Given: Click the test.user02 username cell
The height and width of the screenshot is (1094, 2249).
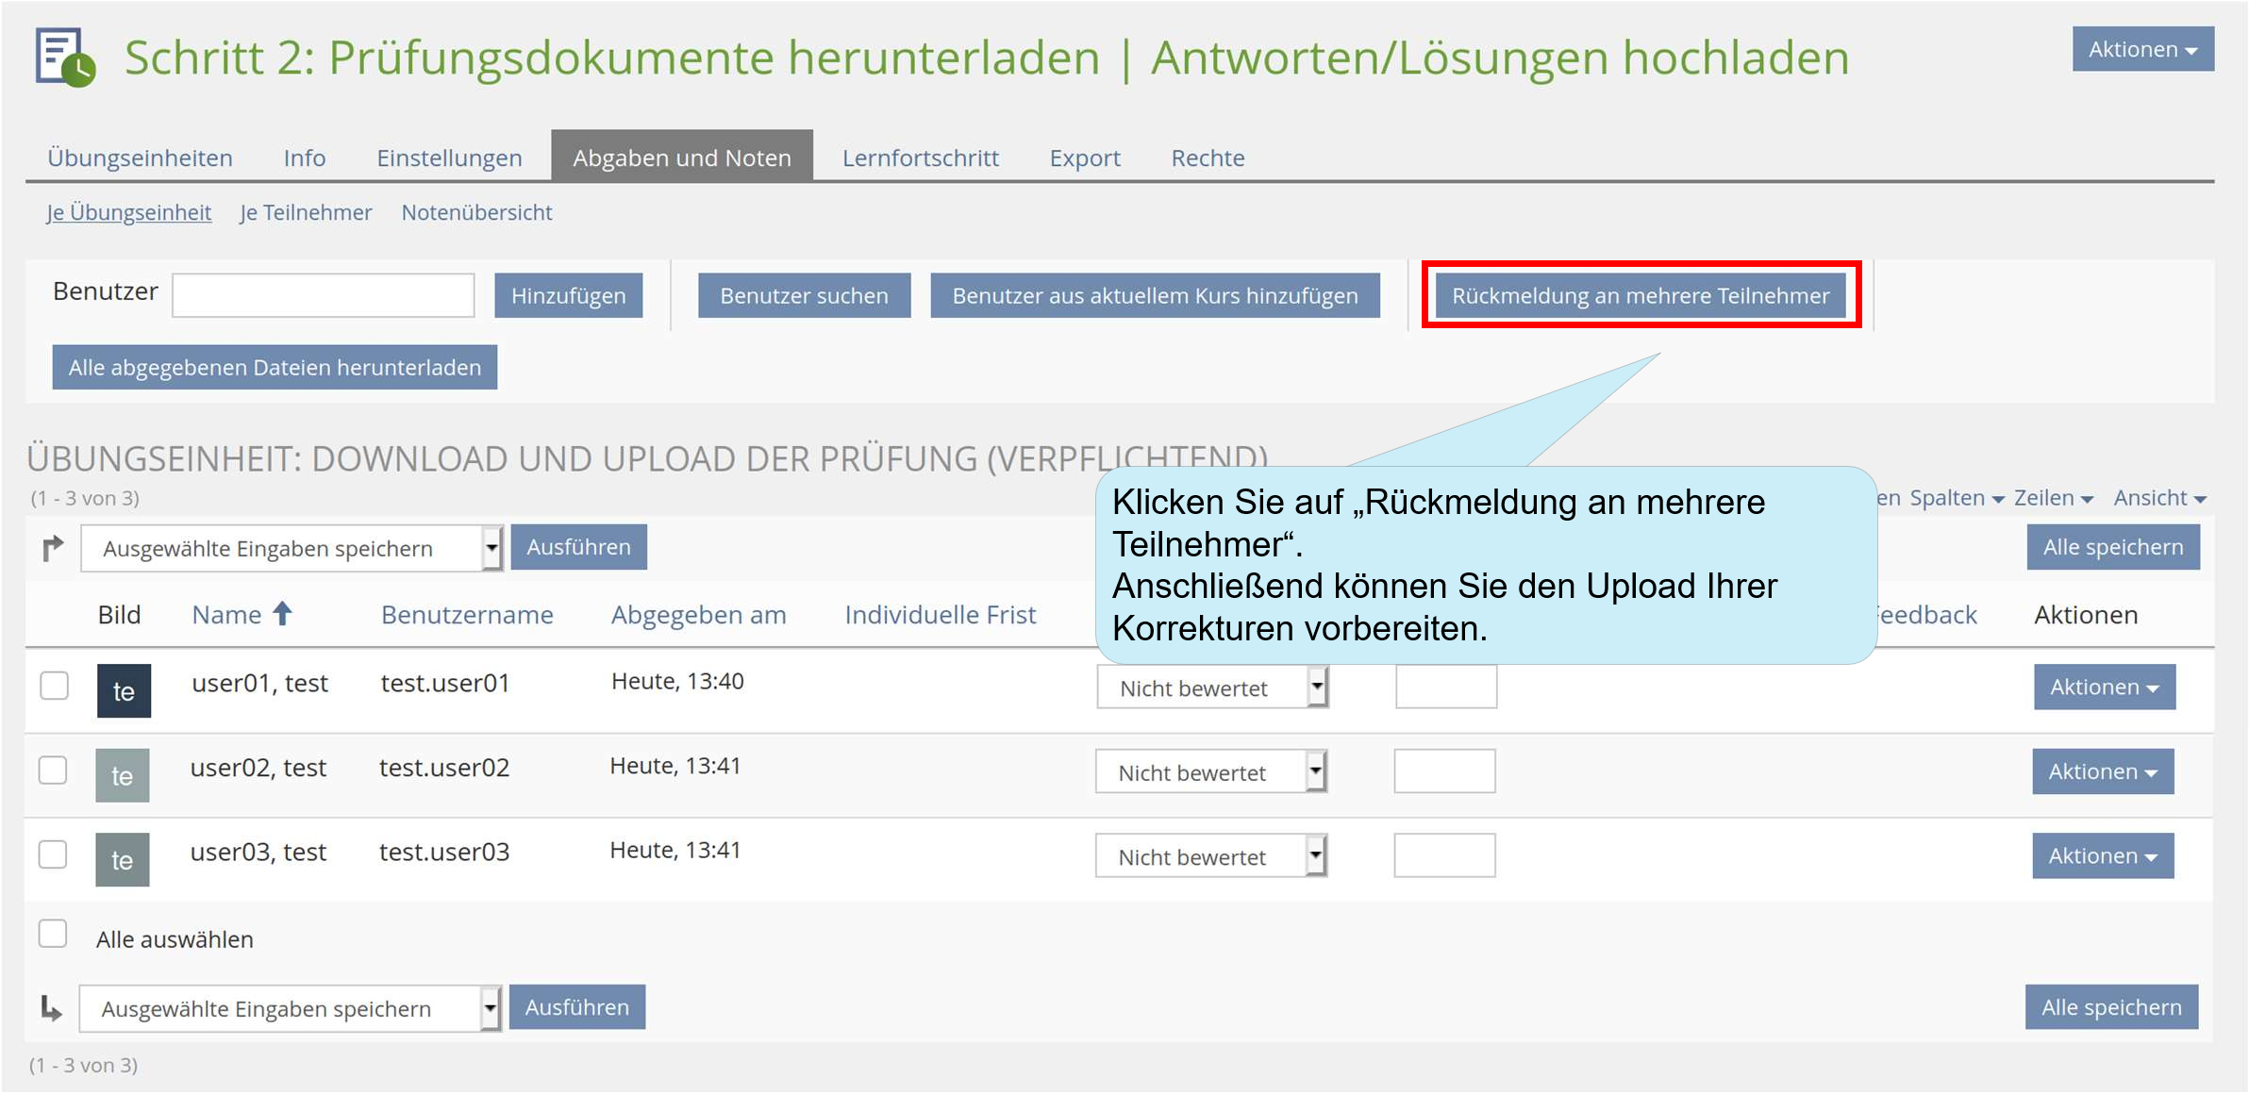Looking at the screenshot, I should pyautogui.click(x=444, y=768).
